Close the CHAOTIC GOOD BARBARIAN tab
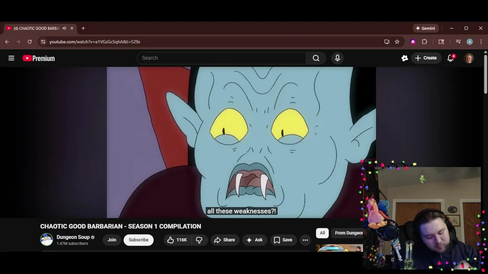This screenshot has height=274, width=488. (x=72, y=28)
